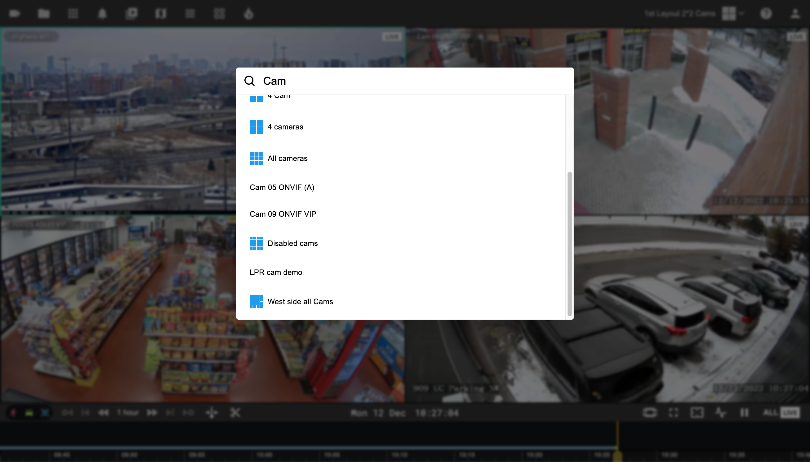Screen dimensions: 810x462
Task: Open the 'All cameras' layout
Action: coord(287,158)
